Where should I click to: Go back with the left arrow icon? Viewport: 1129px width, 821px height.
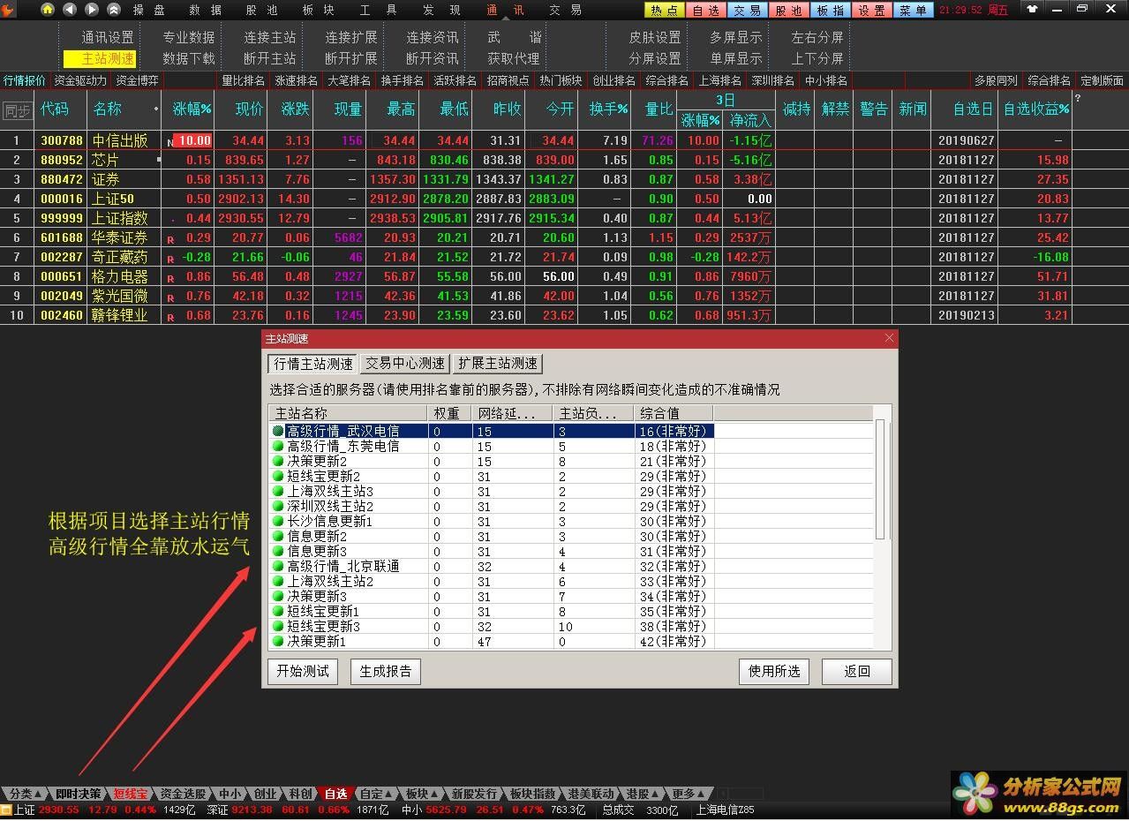point(70,10)
